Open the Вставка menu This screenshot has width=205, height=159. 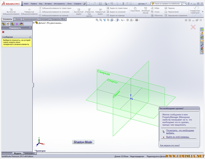pyautogui.click(x=48, y=4)
